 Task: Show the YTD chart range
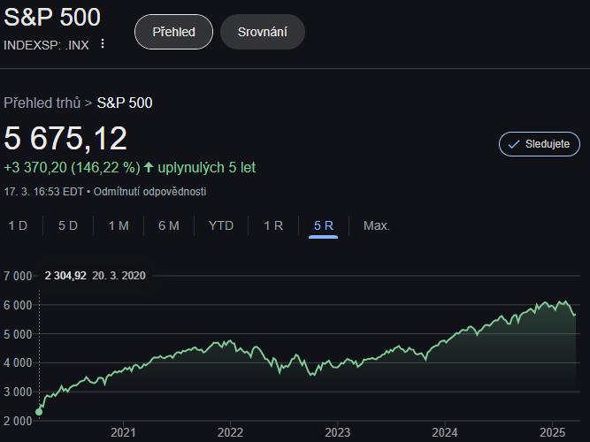(221, 225)
